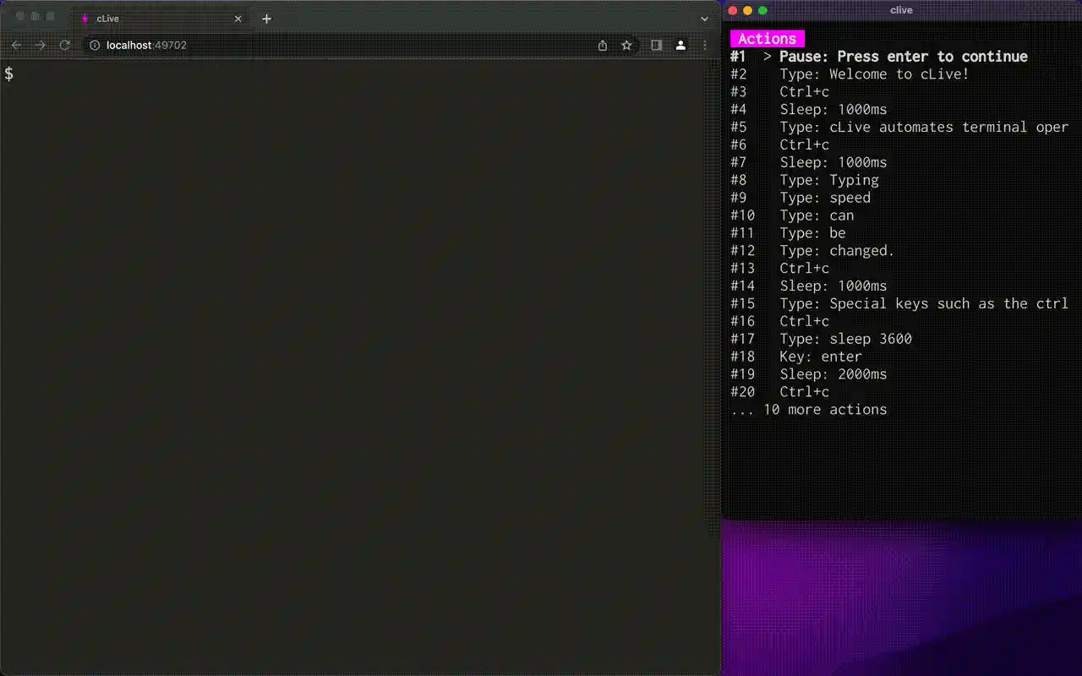
Task: Open the Chrome three-dot menu
Action: [705, 46]
